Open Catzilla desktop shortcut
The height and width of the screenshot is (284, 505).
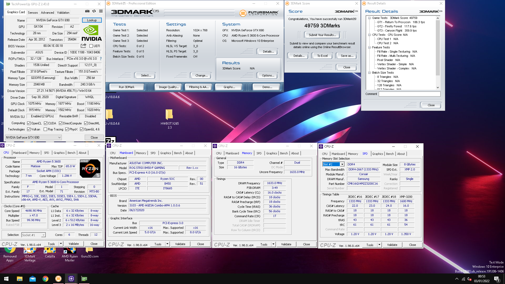50,252
